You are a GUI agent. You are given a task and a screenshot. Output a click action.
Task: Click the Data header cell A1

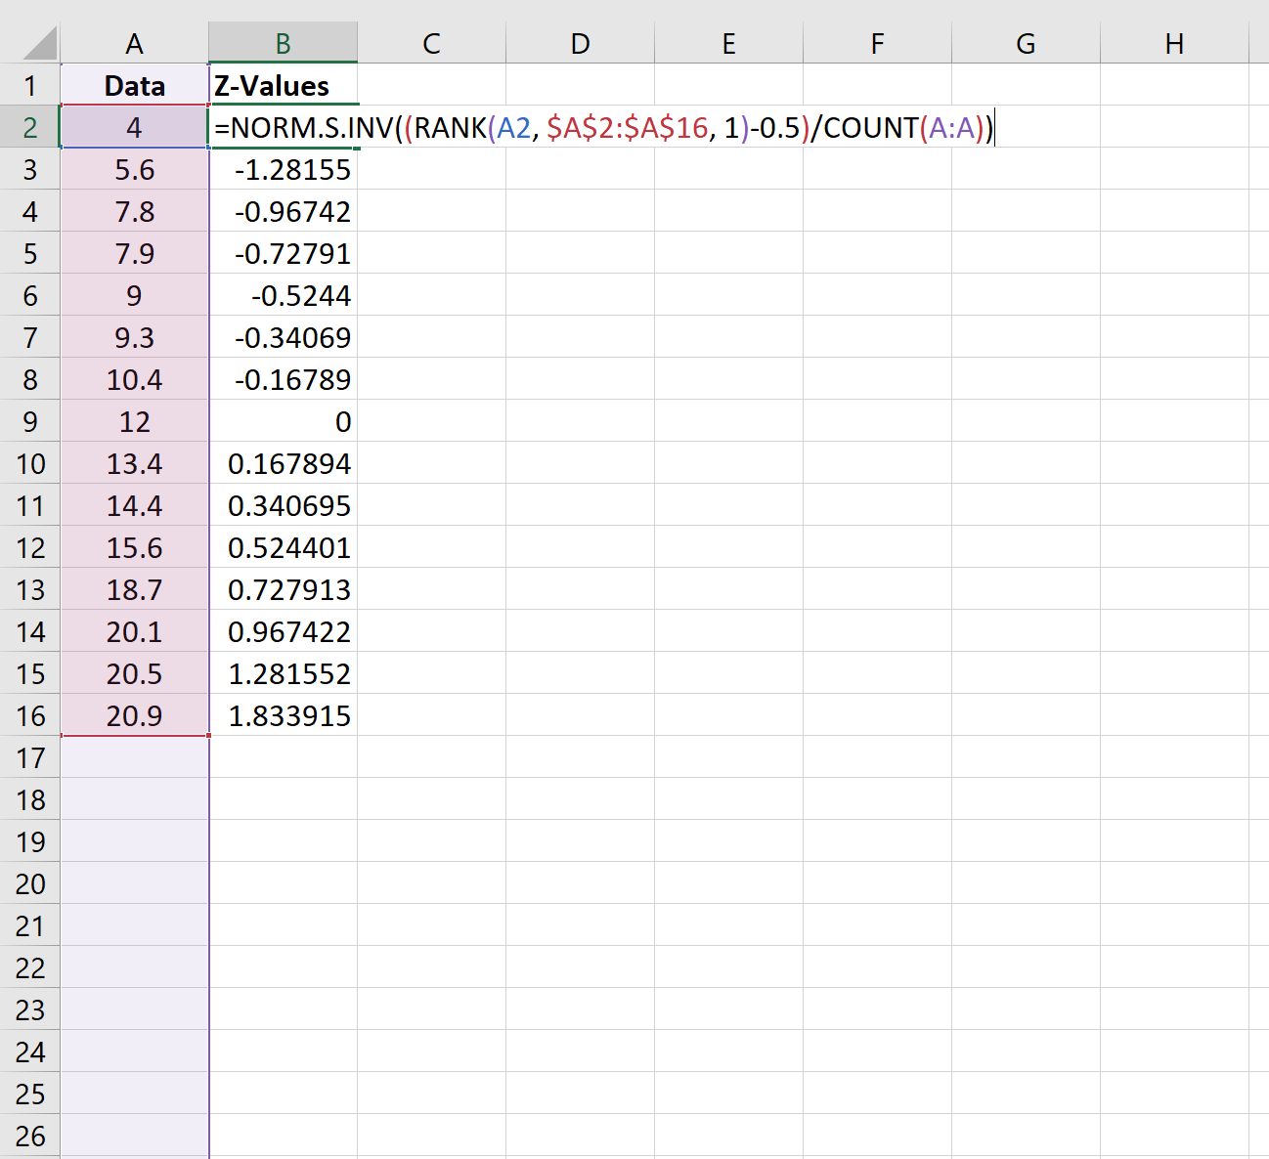(134, 85)
